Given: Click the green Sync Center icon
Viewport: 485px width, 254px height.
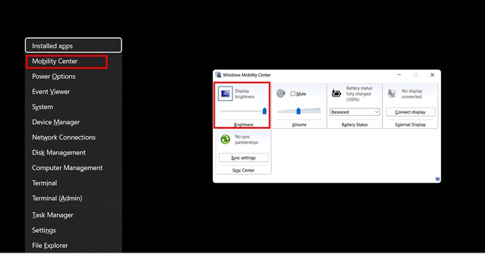Looking at the screenshot, I should coord(225,139).
